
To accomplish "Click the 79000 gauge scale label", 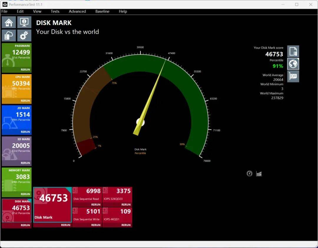I will click(207, 161).
